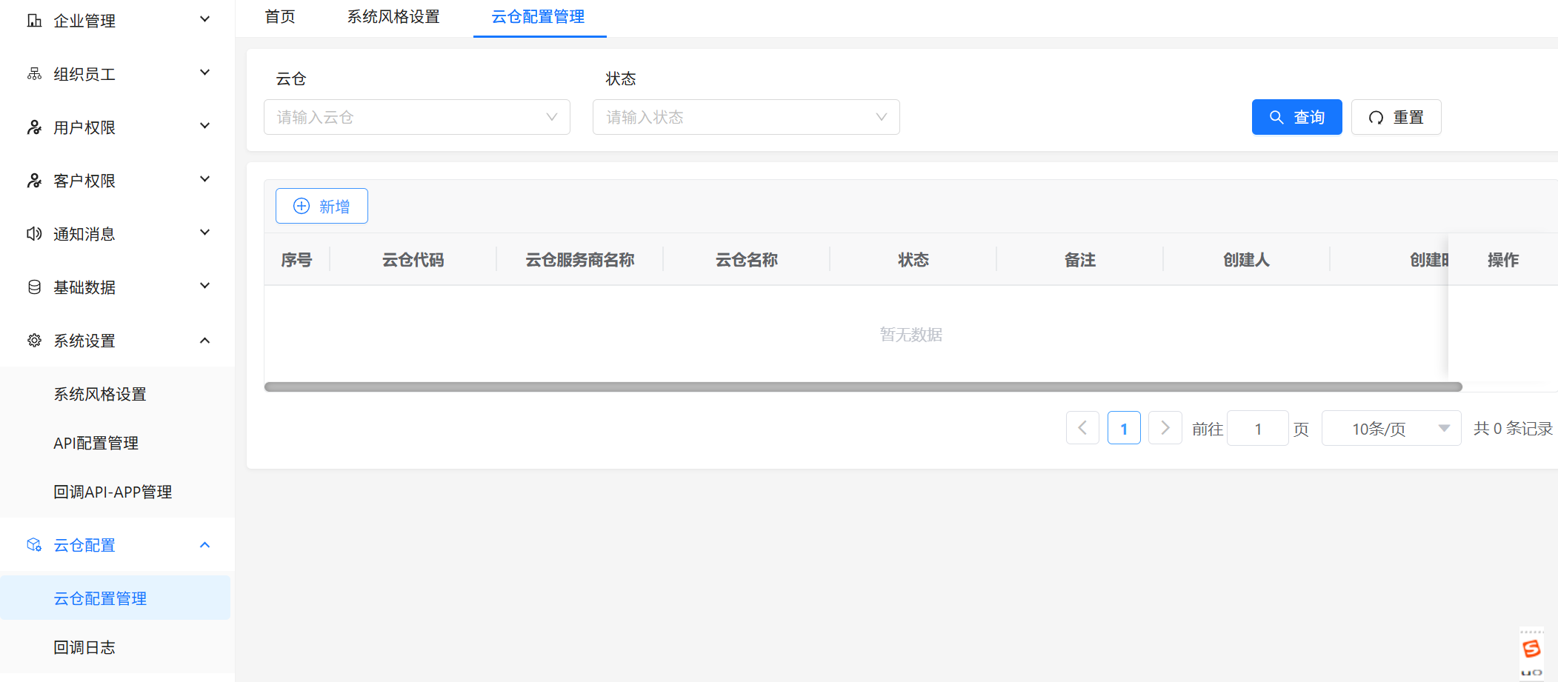Expand the 客户权限 menu chevron
Image resolution: width=1558 pixels, height=682 pixels.
pyautogui.click(x=205, y=180)
